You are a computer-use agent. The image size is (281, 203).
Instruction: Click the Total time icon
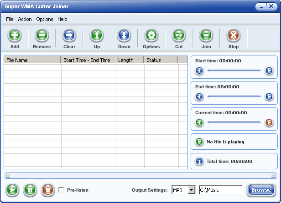199,161
